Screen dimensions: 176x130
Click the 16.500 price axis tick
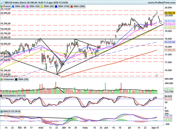[168, 70]
